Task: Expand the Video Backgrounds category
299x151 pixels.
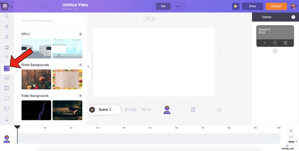Action: pyautogui.click(x=80, y=96)
